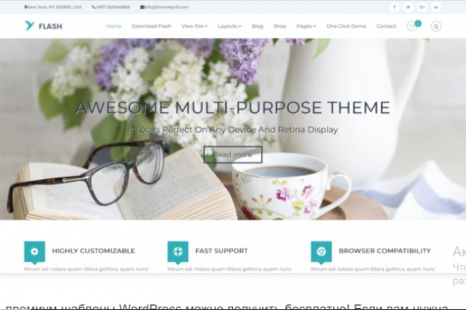Open the LinkedIn social icon
Viewport: 466px width, 310px height.
pos(436,7)
